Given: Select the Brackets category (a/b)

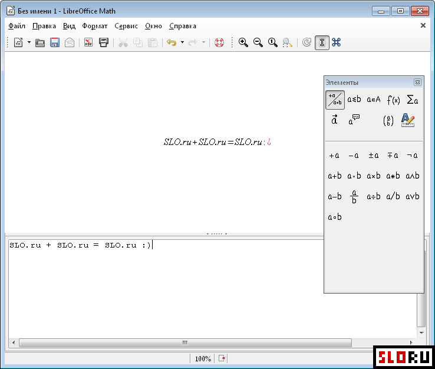Looking at the screenshot, I should tap(388, 121).
